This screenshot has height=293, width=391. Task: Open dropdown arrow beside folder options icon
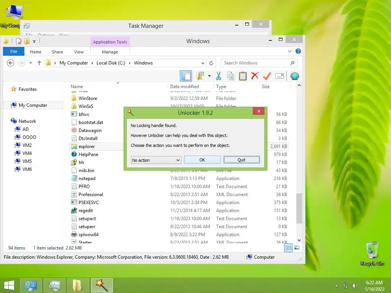(210, 76)
